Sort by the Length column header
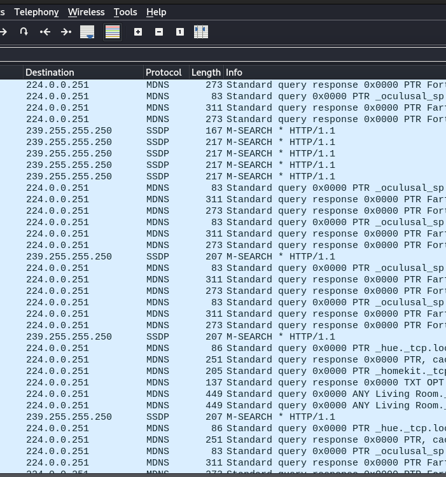The width and height of the screenshot is (446, 477). pos(206,73)
